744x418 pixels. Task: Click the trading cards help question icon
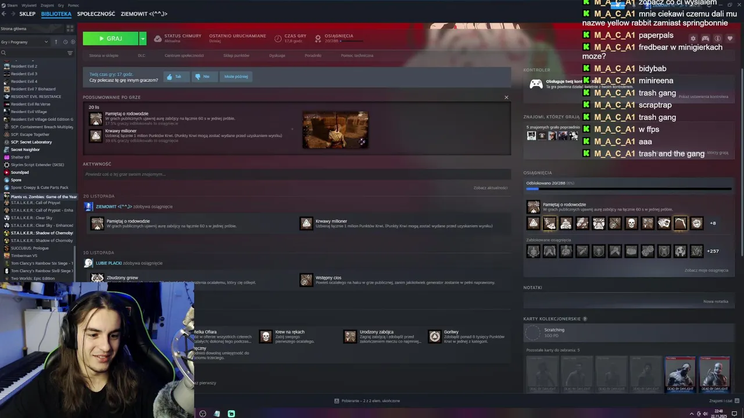pyautogui.click(x=585, y=319)
